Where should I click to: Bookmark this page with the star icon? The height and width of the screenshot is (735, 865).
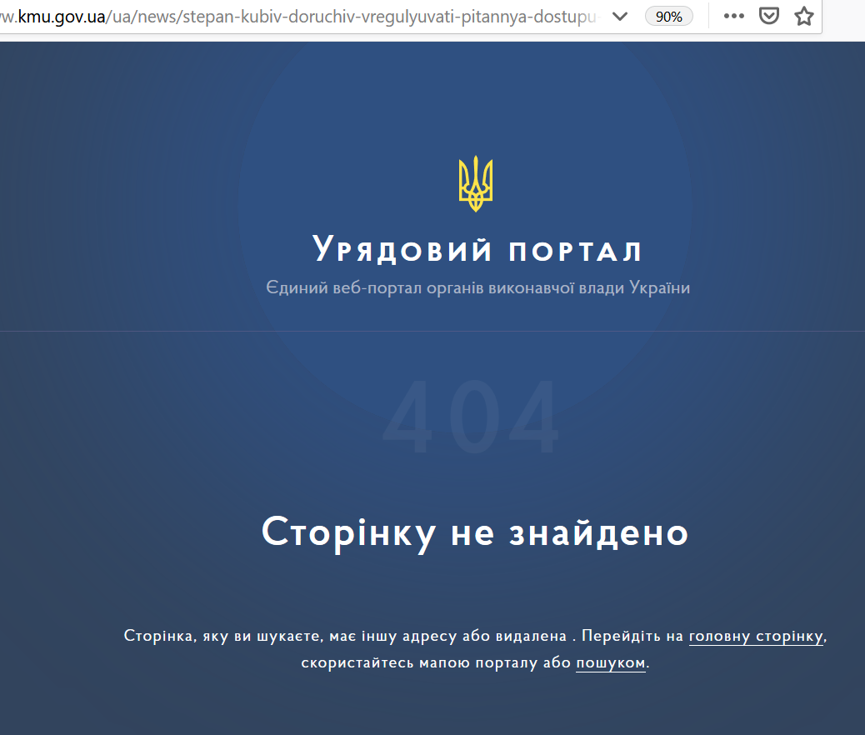[803, 17]
